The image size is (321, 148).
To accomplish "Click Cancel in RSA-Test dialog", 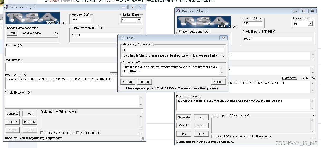I will pyautogui.click(x=218, y=82).
